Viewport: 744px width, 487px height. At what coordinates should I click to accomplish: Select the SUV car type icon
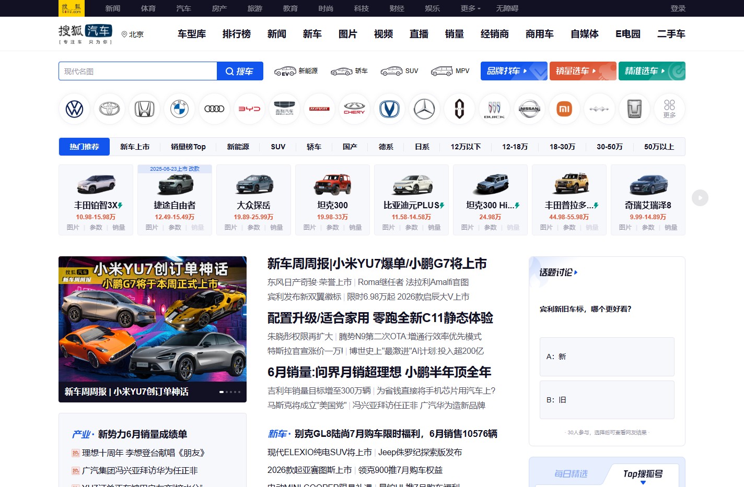pos(399,71)
